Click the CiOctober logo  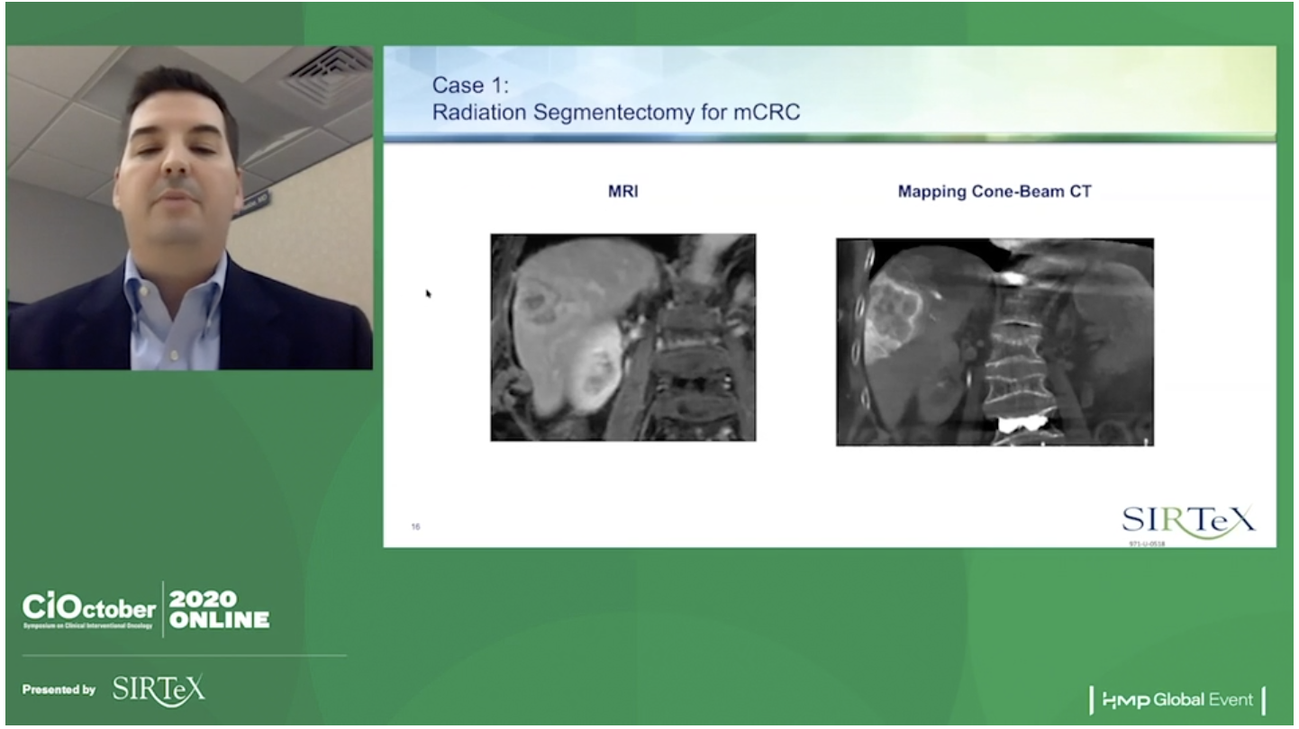click(88, 608)
